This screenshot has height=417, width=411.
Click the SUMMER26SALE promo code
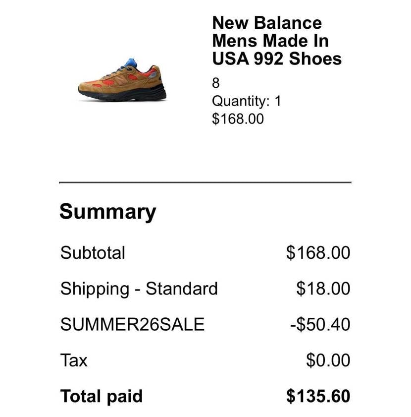point(132,324)
